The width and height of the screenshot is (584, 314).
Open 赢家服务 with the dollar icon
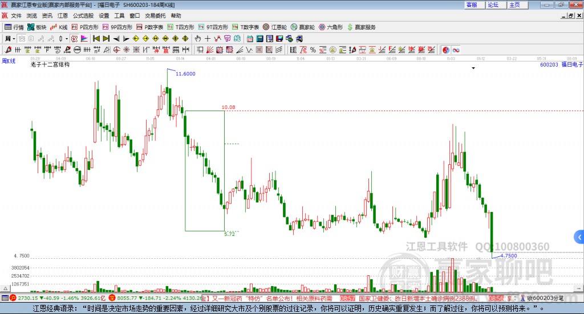coord(361,27)
